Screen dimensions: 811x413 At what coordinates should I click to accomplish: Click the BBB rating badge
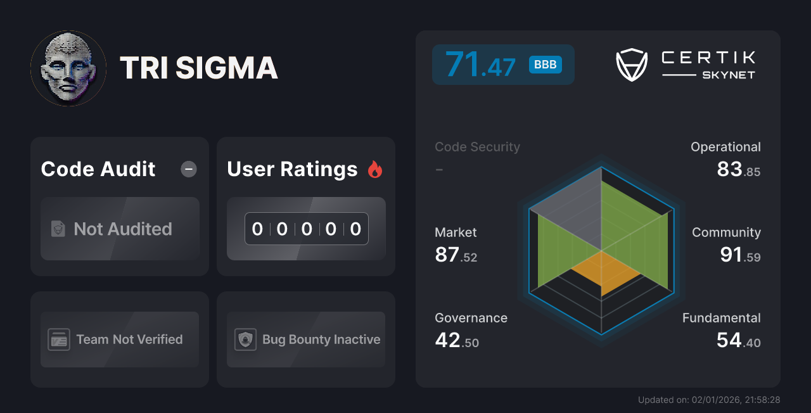tap(546, 65)
